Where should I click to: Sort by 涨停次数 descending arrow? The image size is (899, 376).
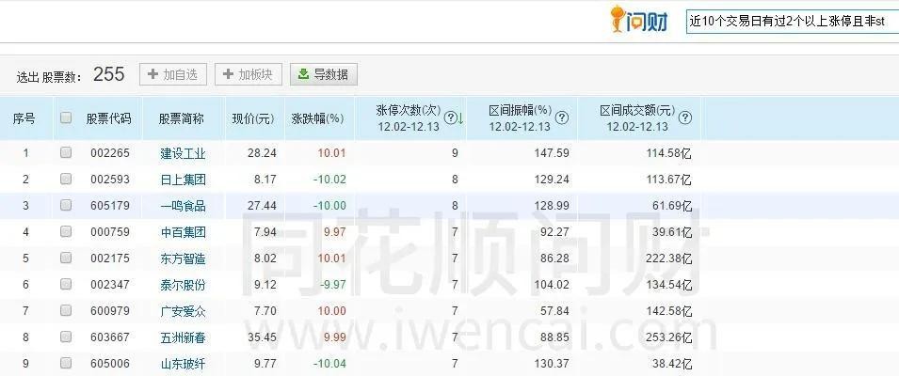point(460,118)
